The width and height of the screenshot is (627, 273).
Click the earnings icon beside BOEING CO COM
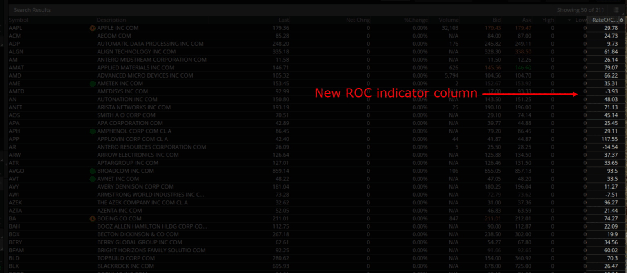coord(92,218)
